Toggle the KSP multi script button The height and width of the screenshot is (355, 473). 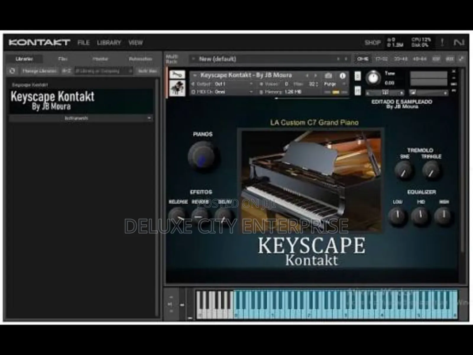(x=436, y=59)
